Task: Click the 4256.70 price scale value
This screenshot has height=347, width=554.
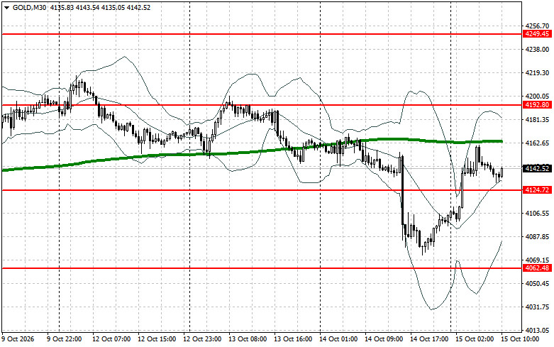Action: [538, 26]
